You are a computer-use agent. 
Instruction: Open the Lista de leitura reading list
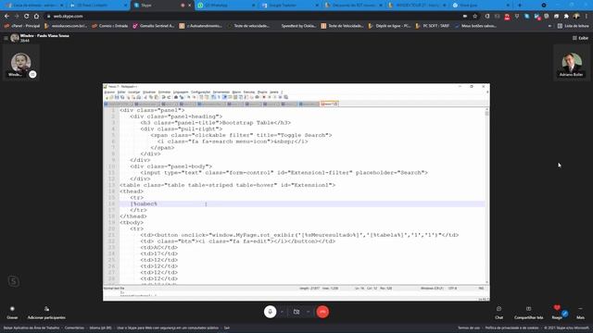pos(574,26)
